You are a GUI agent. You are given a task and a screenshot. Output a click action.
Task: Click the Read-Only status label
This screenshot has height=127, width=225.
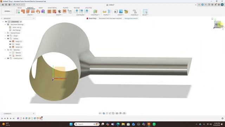tap(93, 18)
